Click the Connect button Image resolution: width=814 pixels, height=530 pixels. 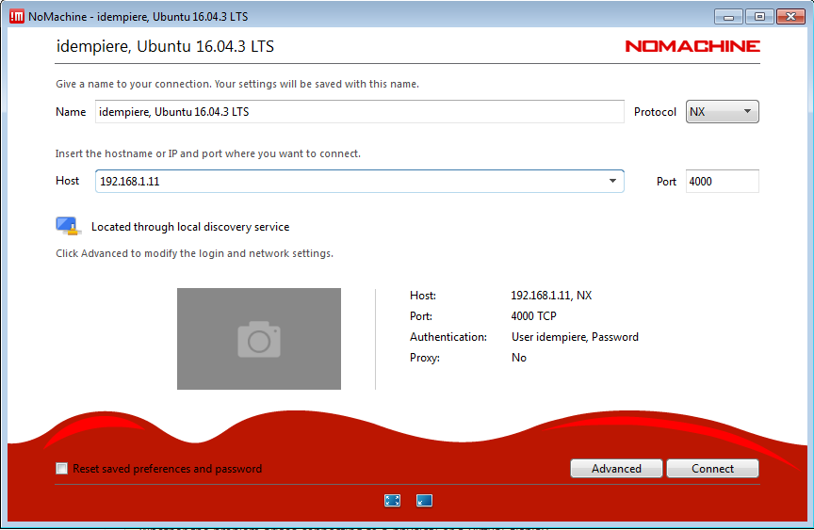(x=712, y=468)
